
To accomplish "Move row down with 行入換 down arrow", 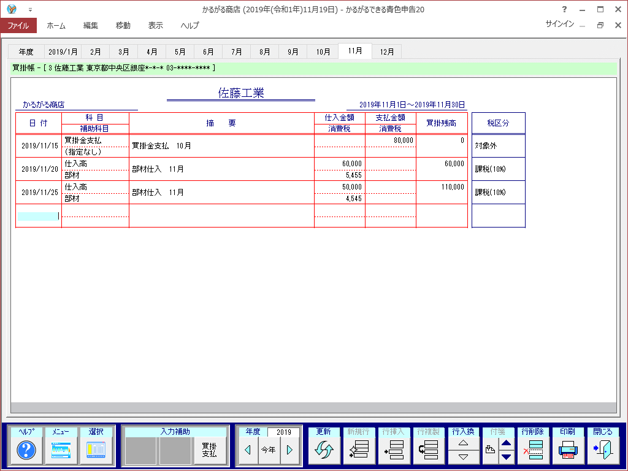I will click(x=464, y=457).
